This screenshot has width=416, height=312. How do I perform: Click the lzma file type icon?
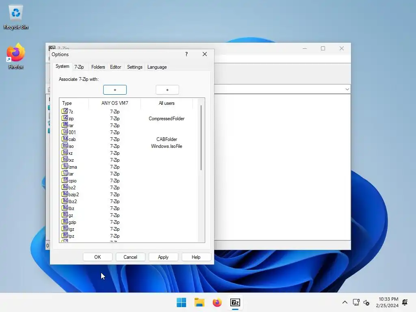65,166
